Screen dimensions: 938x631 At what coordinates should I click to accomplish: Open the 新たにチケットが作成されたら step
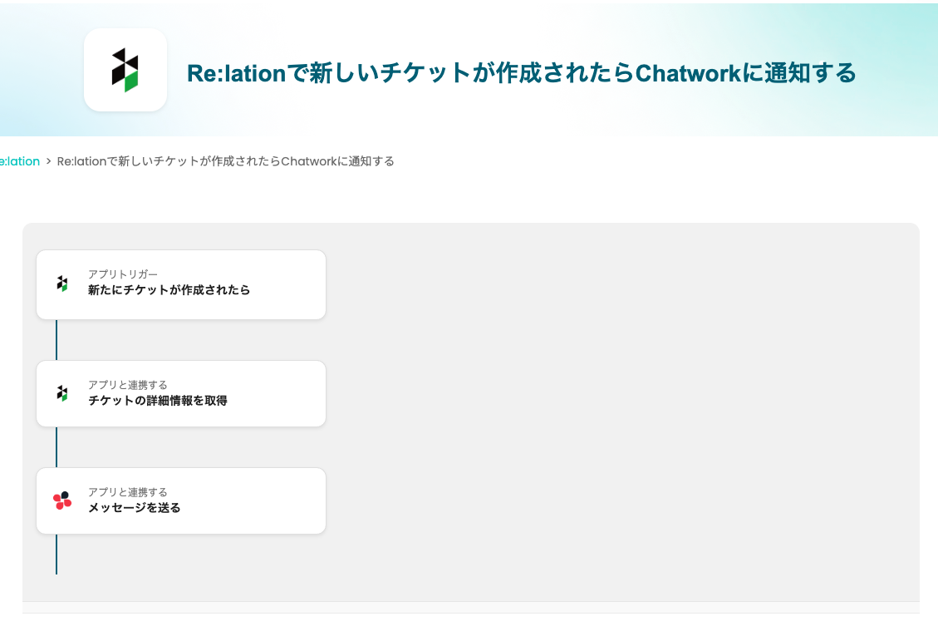click(x=169, y=290)
